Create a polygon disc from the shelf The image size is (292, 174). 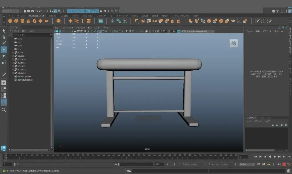pyautogui.click(x=46, y=21)
